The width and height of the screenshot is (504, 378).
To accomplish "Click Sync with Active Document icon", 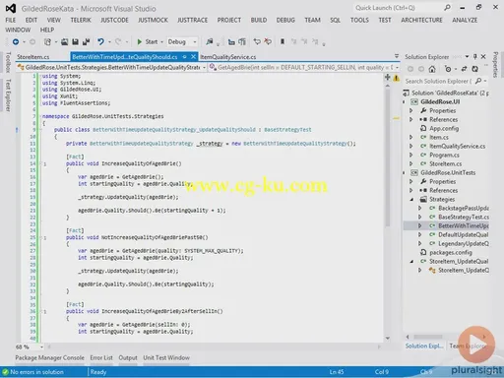I will (464, 69).
